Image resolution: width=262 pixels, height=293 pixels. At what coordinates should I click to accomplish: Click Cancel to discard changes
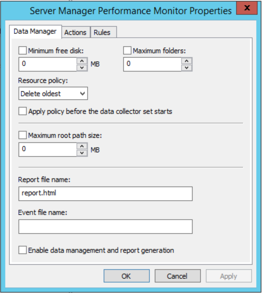177,276
